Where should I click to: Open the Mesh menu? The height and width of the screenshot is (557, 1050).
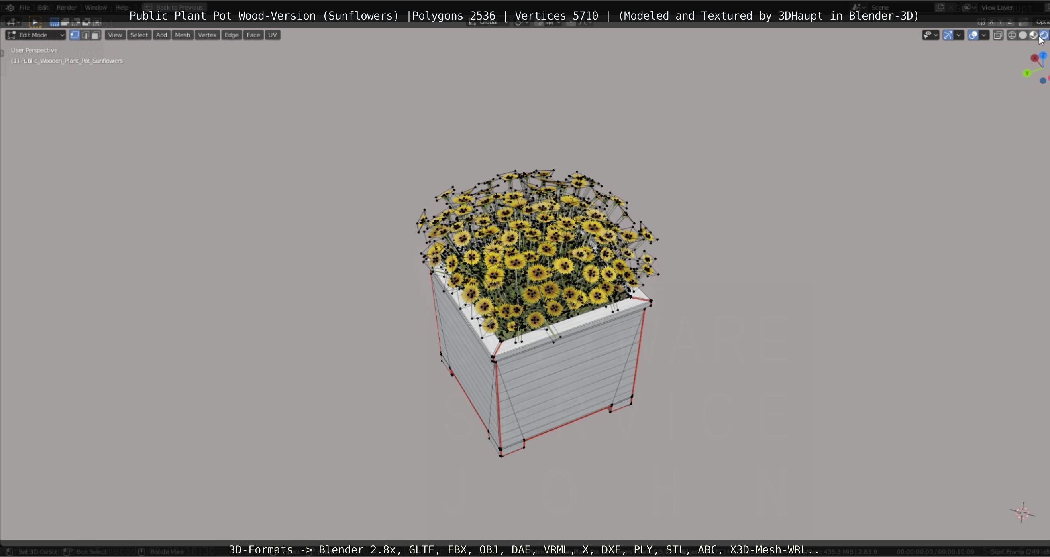point(182,35)
